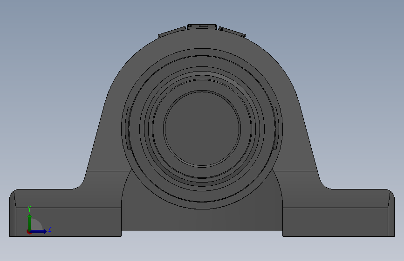Select the right slot on bearing outer ring
Viewport: 404px width, 261px height.
point(276,129)
